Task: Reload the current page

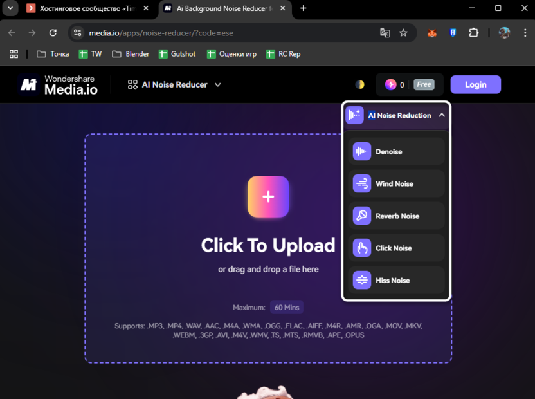Action: pyautogui.click(x=53, y=33)
